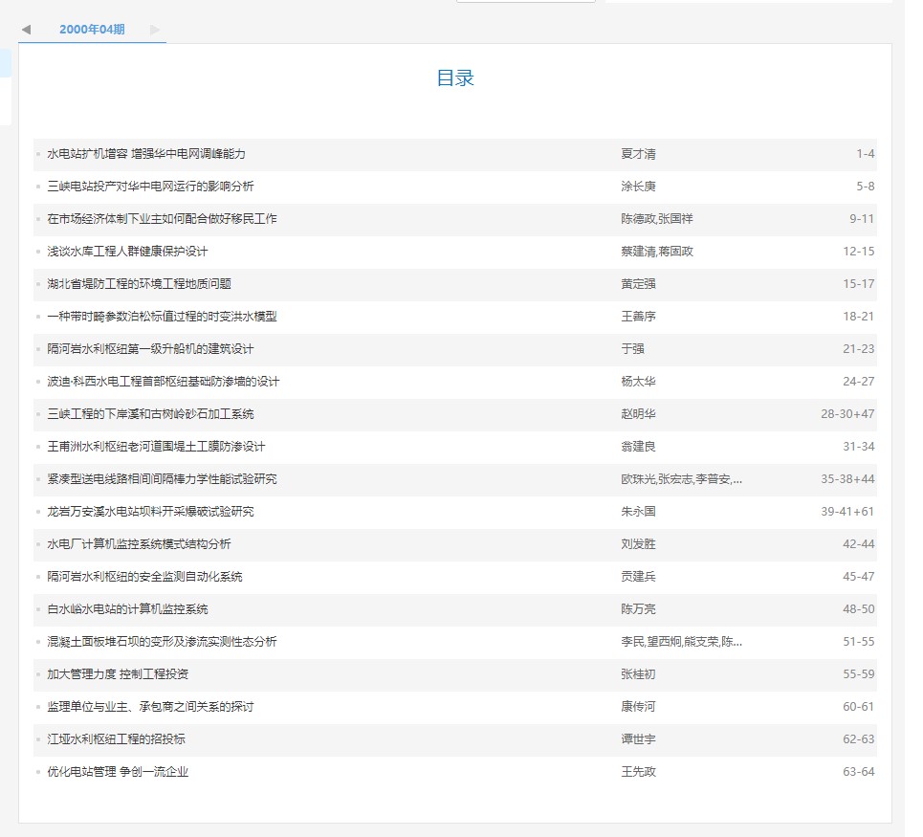Click page range 39-41+61
The image size is (923, 837).
click(847, 512)
